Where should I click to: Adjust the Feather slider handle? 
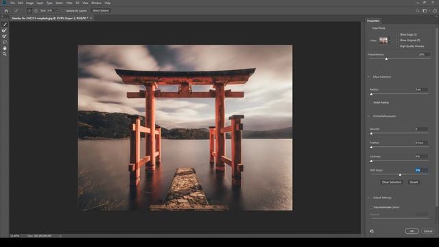click(372, 148)
